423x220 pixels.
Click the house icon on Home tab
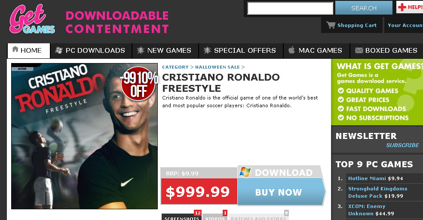(15, 49)
